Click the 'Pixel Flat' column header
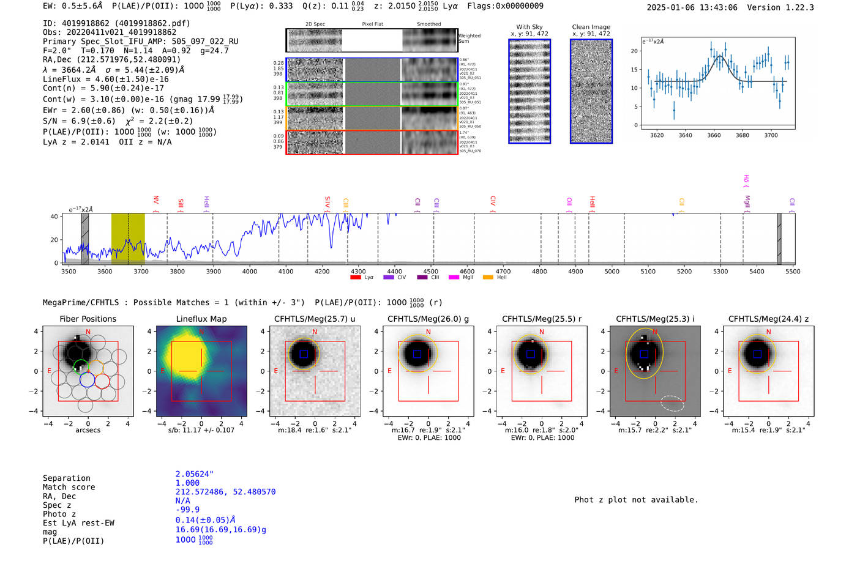857x583 pixels. point(372,24)
